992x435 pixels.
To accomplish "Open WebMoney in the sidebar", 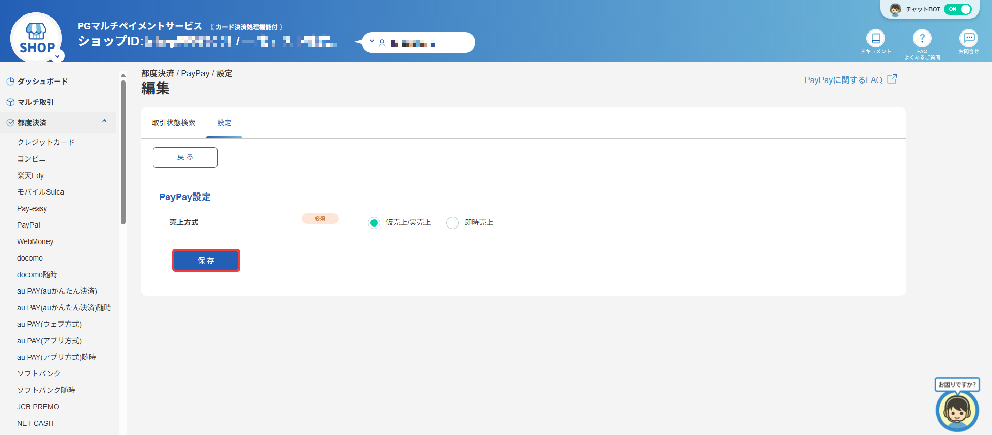I will point(35,241).
